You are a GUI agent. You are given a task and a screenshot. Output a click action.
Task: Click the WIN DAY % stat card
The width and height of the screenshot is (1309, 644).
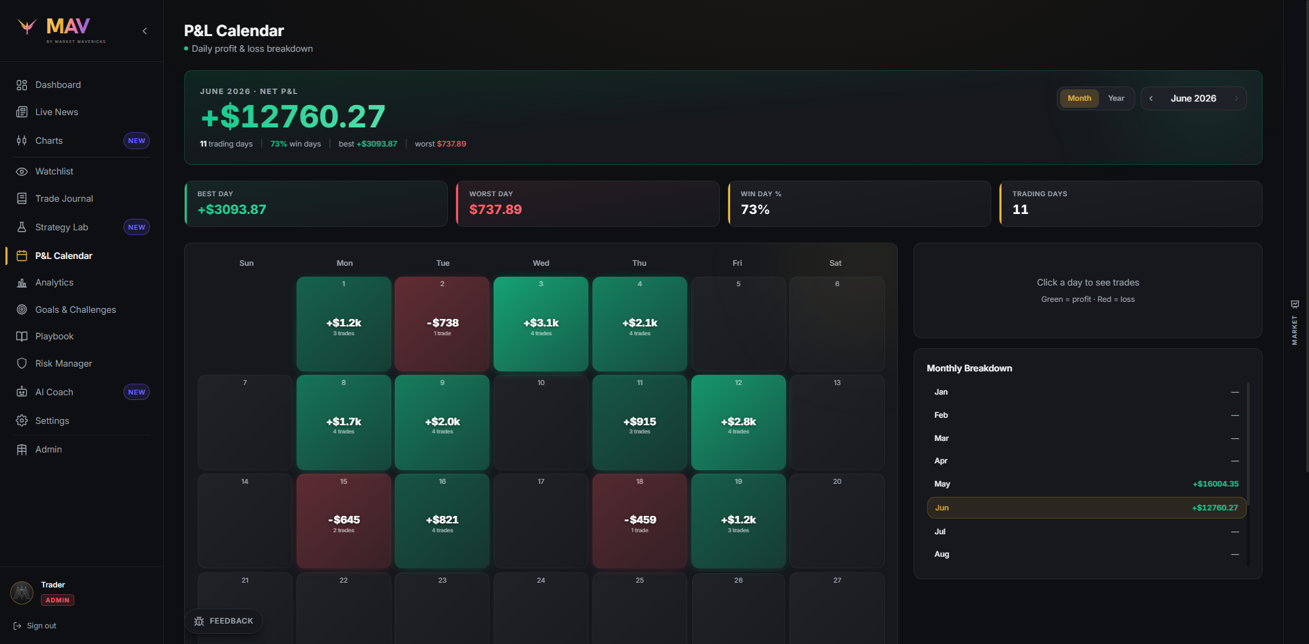point(859,204)
